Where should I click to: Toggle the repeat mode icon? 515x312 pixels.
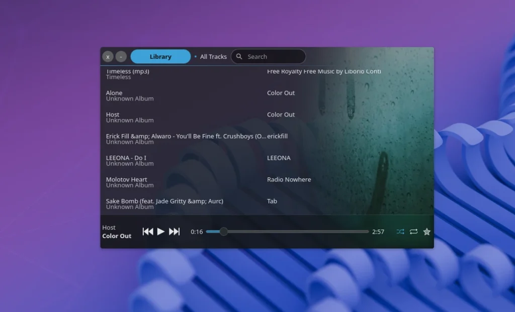(x=413, y=232)
